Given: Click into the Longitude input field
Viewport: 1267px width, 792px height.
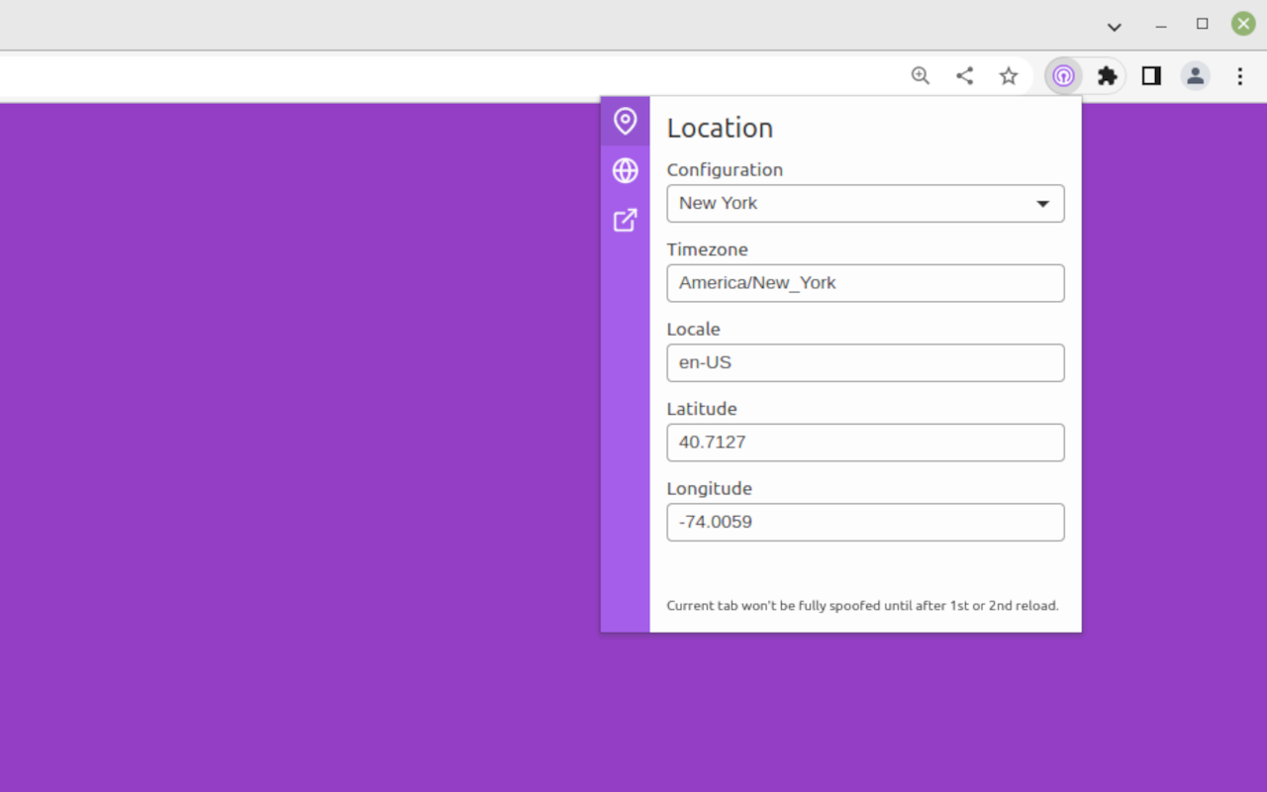Looking at the screenshot, I should 865,522.
